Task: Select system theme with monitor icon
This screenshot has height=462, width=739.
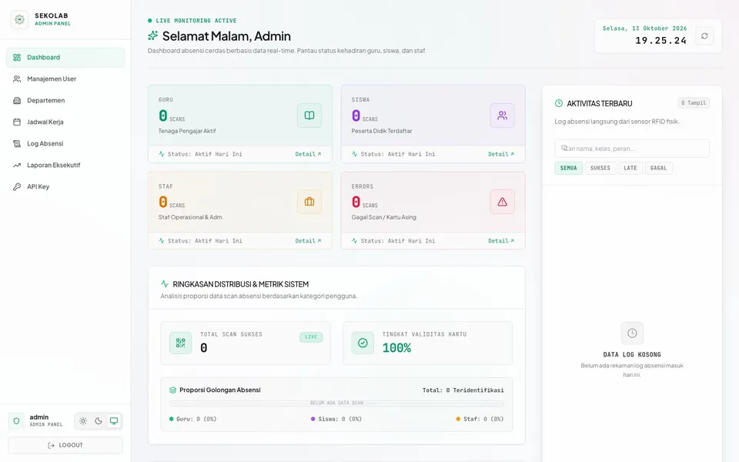Action: pos(114,421)
